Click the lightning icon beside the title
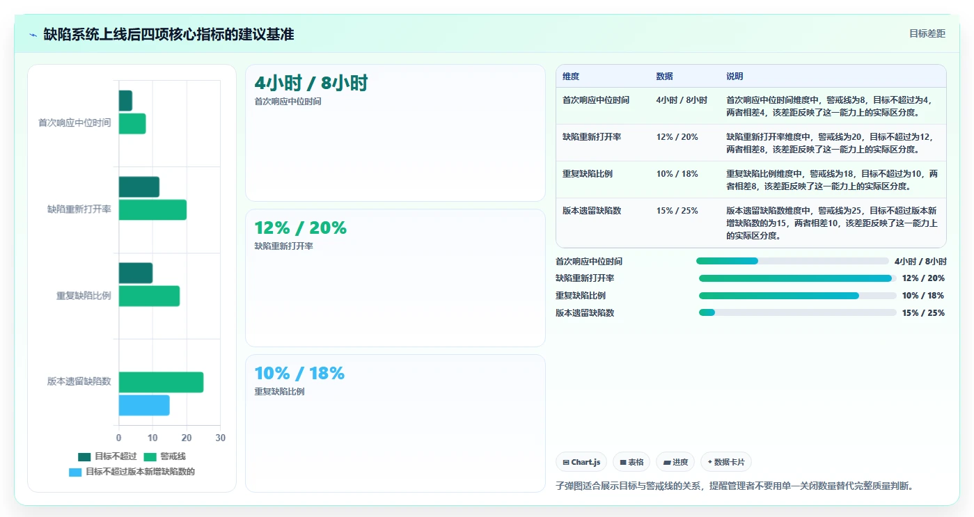Viewport: 974px width, 517px height. (x=33, y=34)
